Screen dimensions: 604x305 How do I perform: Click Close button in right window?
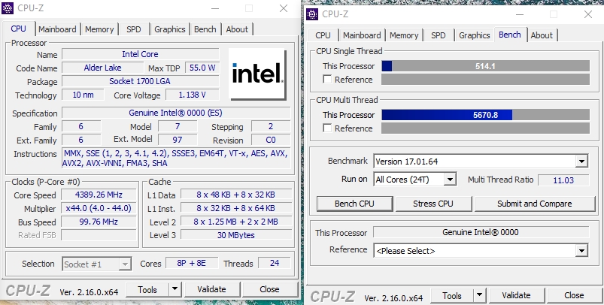[574, 295]
